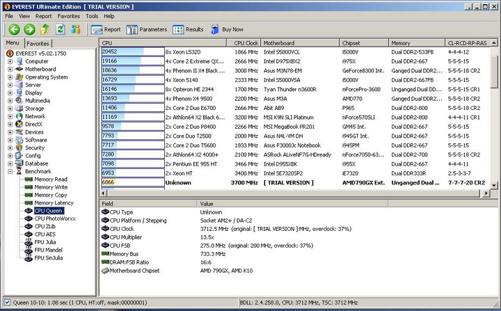The height and width of the screenshot is (311, 501).
Task: Select the 8x Xeon L5320 result row
Action: [x=294, y=51]
